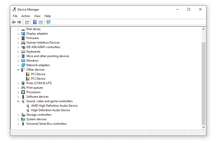Expand the Keyboards node
Viewport: 217px width, 143px height.
[18, 52]
